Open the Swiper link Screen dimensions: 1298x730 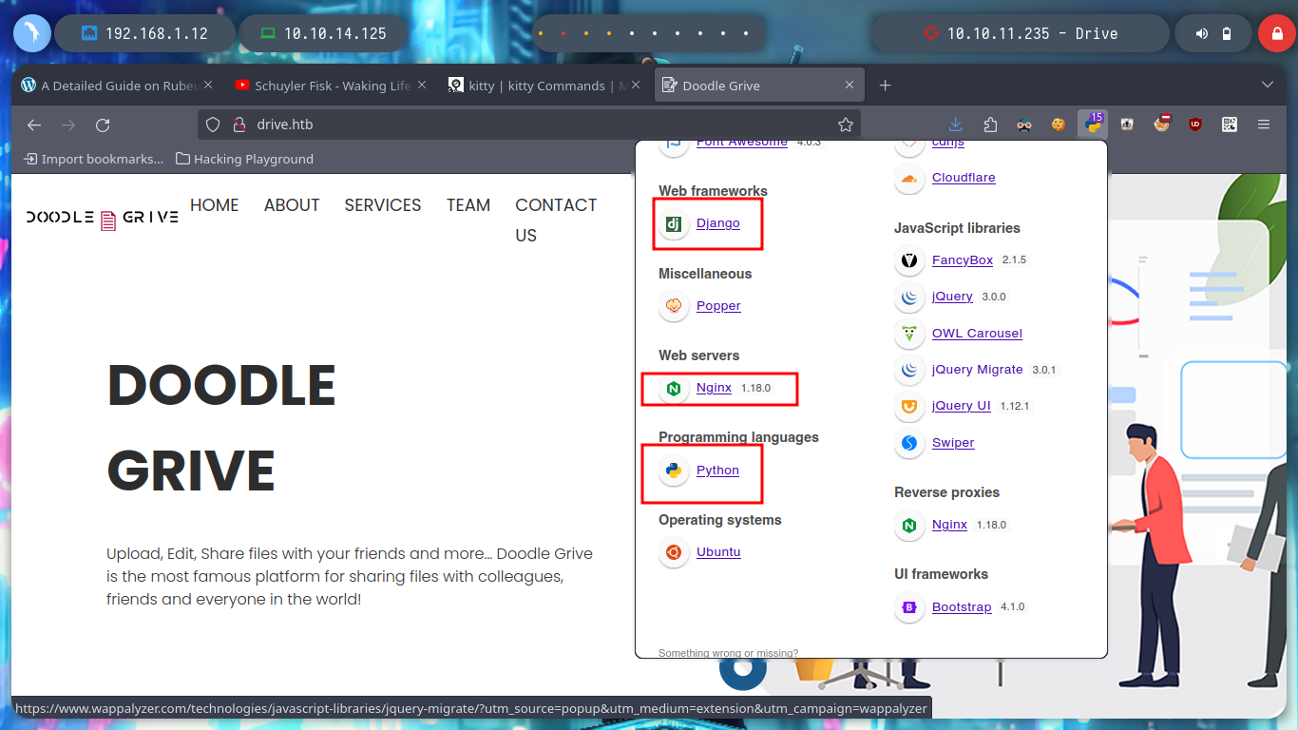pos(953,443)
